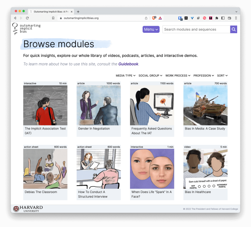Click the Harvard University logo in footer

[28, 208]
